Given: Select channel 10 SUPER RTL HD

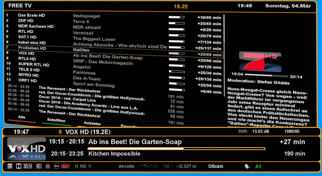Looking at the screenshot, I should point(34,64).
